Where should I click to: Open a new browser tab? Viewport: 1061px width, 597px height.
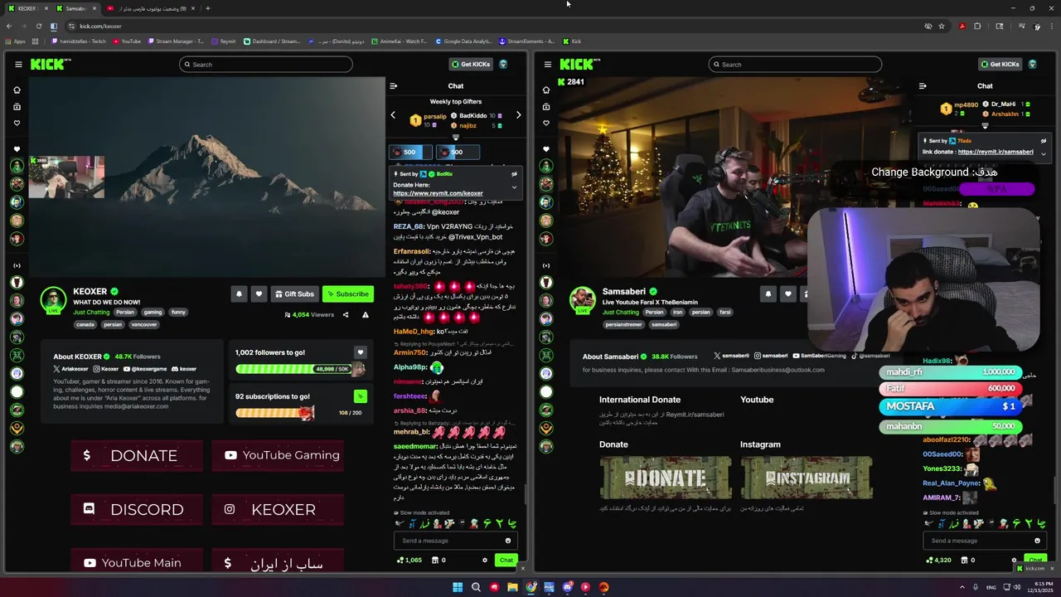click(207, 8)
